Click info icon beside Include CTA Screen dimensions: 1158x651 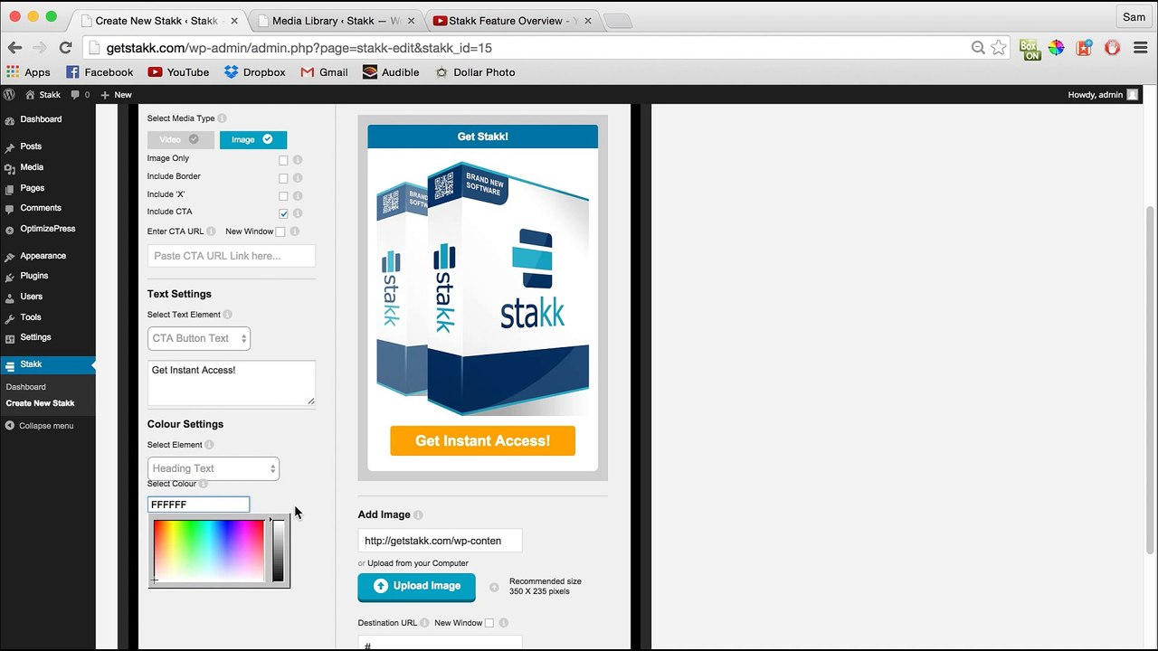tap(298, 213)
